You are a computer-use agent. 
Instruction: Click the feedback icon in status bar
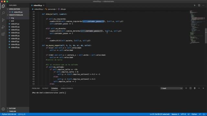pos(200,114)
